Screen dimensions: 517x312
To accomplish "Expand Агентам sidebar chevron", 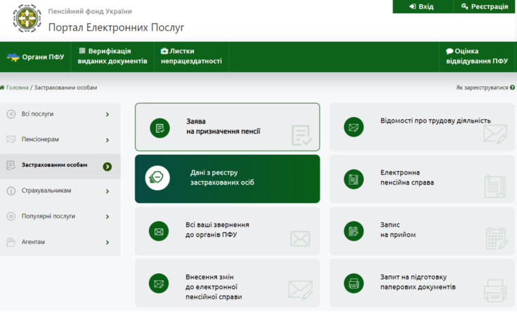I will coord(107,243).
